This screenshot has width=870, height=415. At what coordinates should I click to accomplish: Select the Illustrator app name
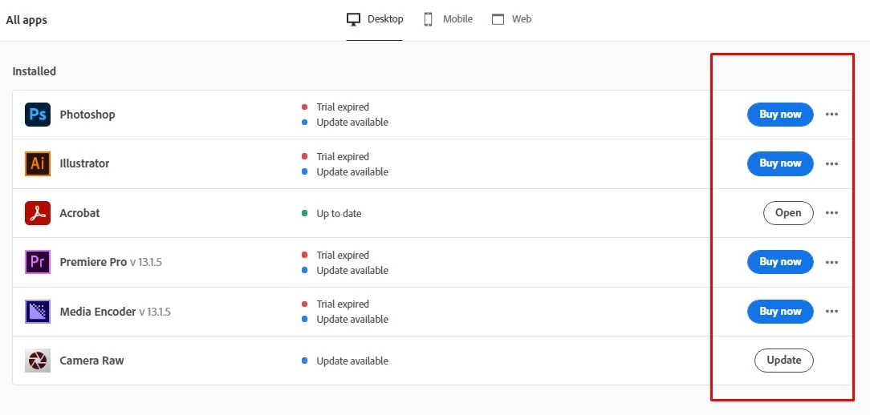(84, 163)
